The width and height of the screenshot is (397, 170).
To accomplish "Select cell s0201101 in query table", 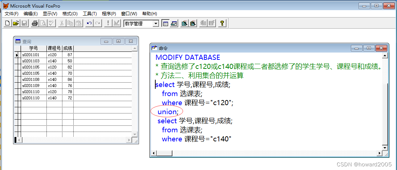I will [x=34, y=55].
